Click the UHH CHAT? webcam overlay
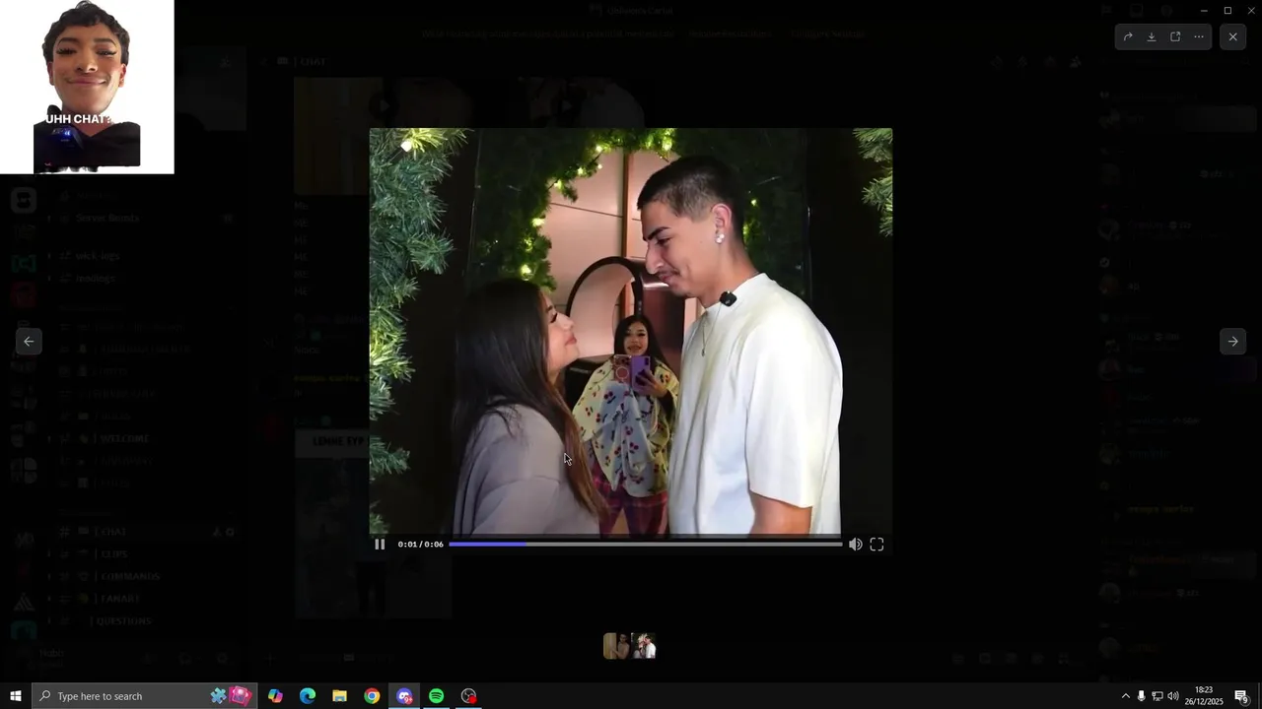The height and width of the screenshot is (709, 1262). pyautogui.click(x=87, y=87)
